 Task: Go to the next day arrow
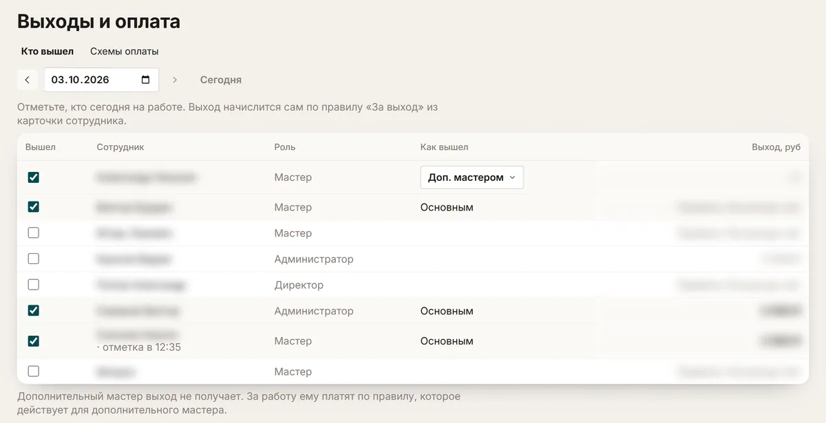[175, 80]
